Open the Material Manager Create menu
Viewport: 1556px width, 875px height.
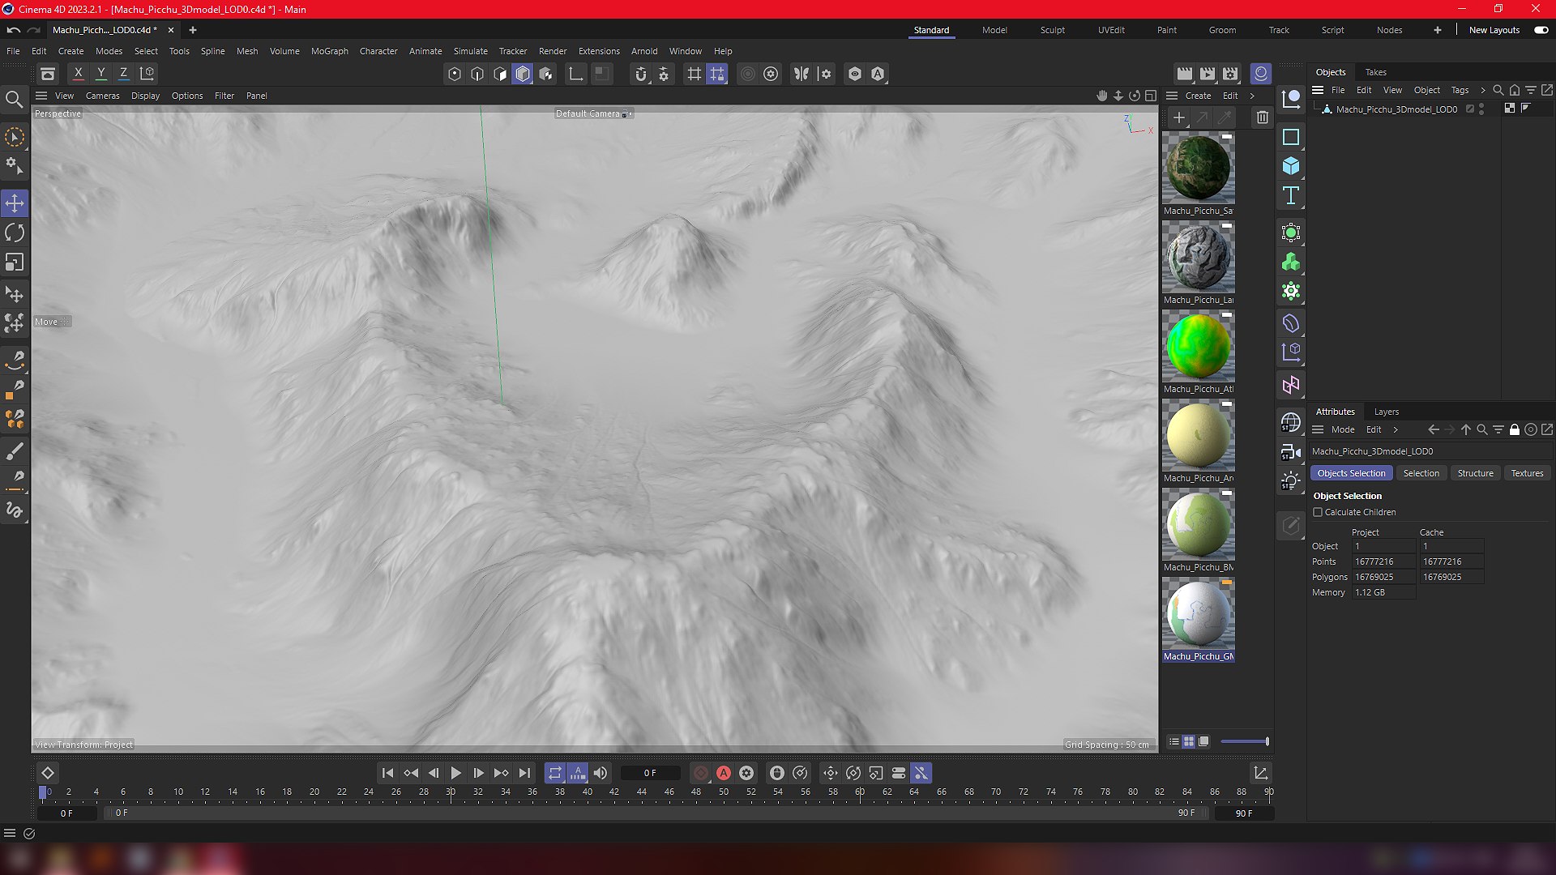click(x=1198, y=96)
